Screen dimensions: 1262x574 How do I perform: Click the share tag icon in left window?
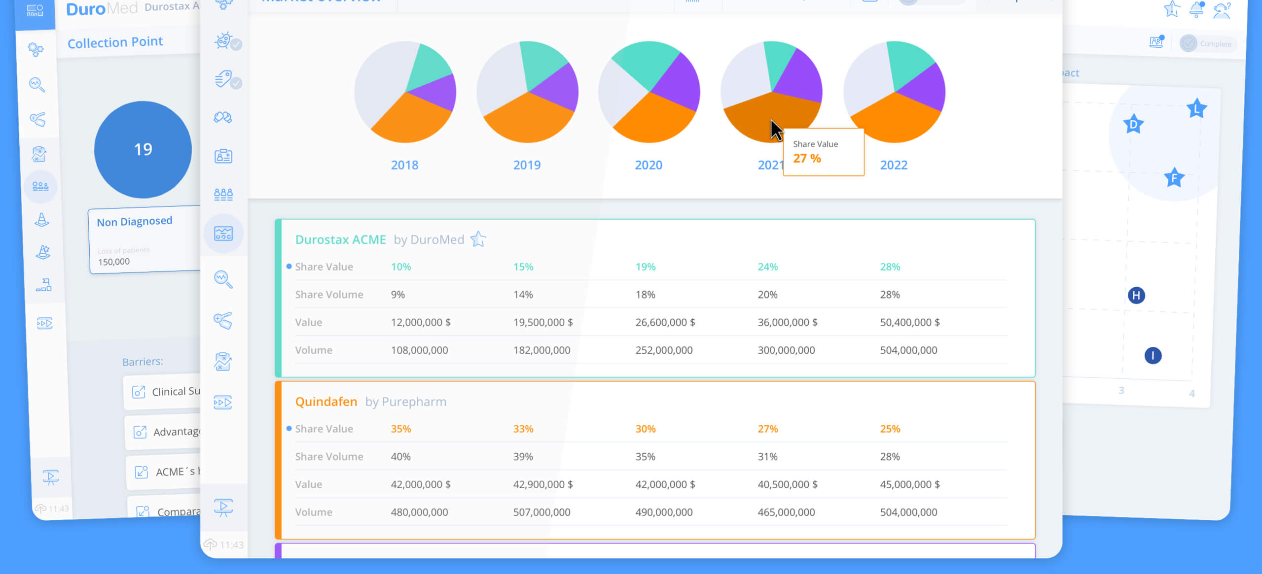[x=38, y=119]
